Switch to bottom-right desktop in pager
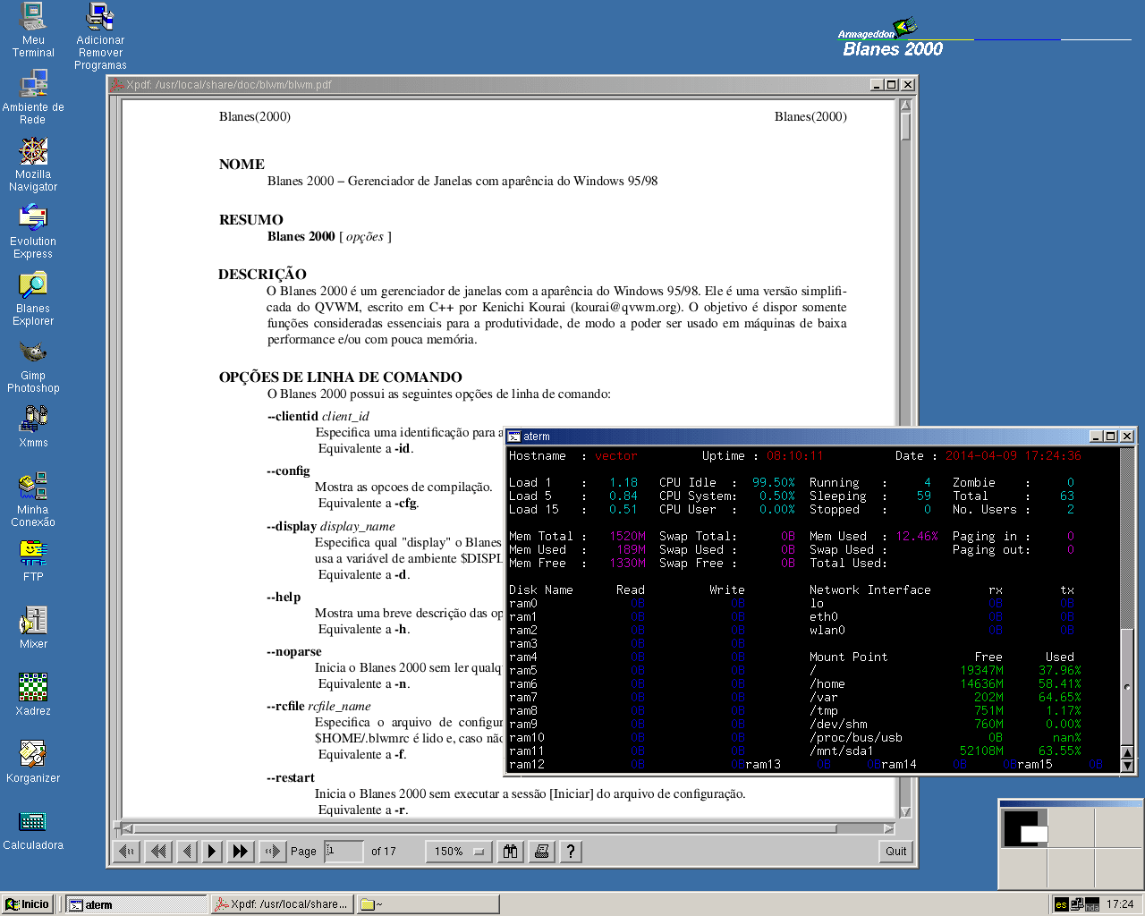This screenshot has width=1145, height=916. (x=1117, y=869)
